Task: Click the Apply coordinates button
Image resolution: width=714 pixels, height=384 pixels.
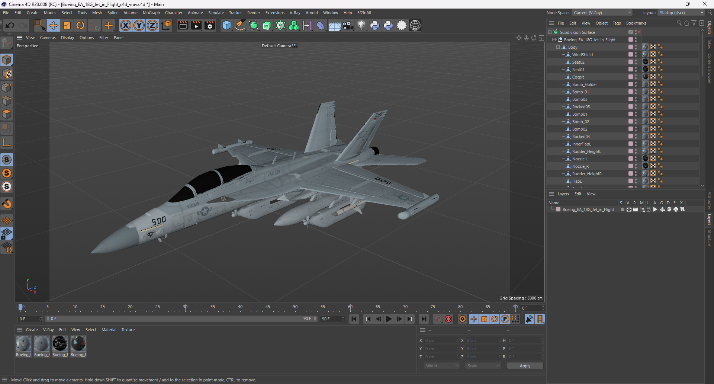Action: click(x=525, y=366)
